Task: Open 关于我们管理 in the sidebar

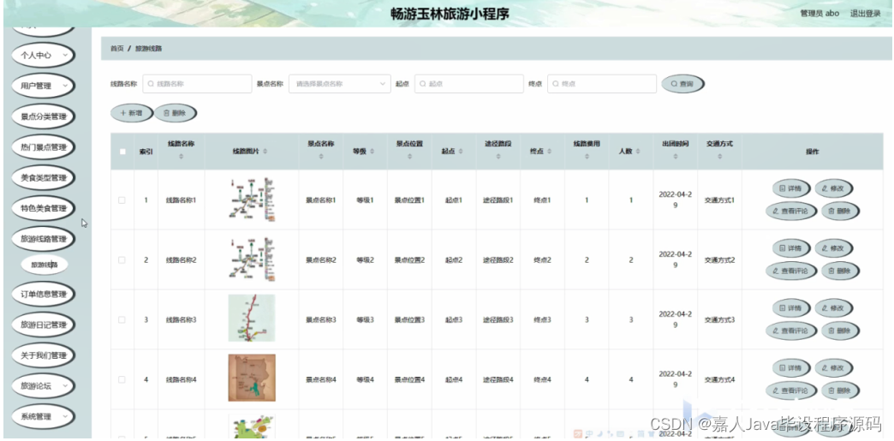Action: (44, 355)
